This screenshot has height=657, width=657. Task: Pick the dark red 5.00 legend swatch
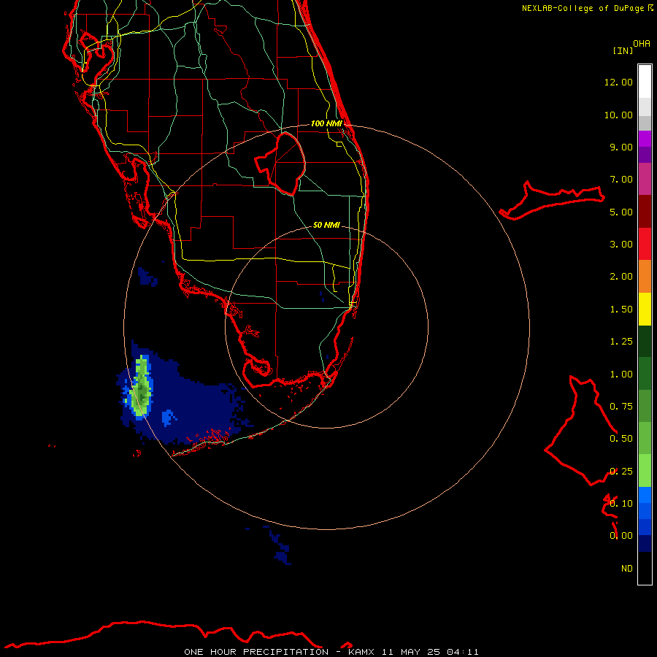[645, 212]
